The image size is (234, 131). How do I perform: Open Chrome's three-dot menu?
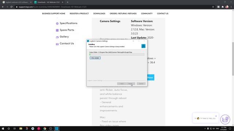[231, 7]
